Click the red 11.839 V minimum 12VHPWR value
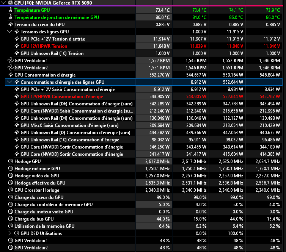Viewport: 286px width, 252px height. [198, 46]
